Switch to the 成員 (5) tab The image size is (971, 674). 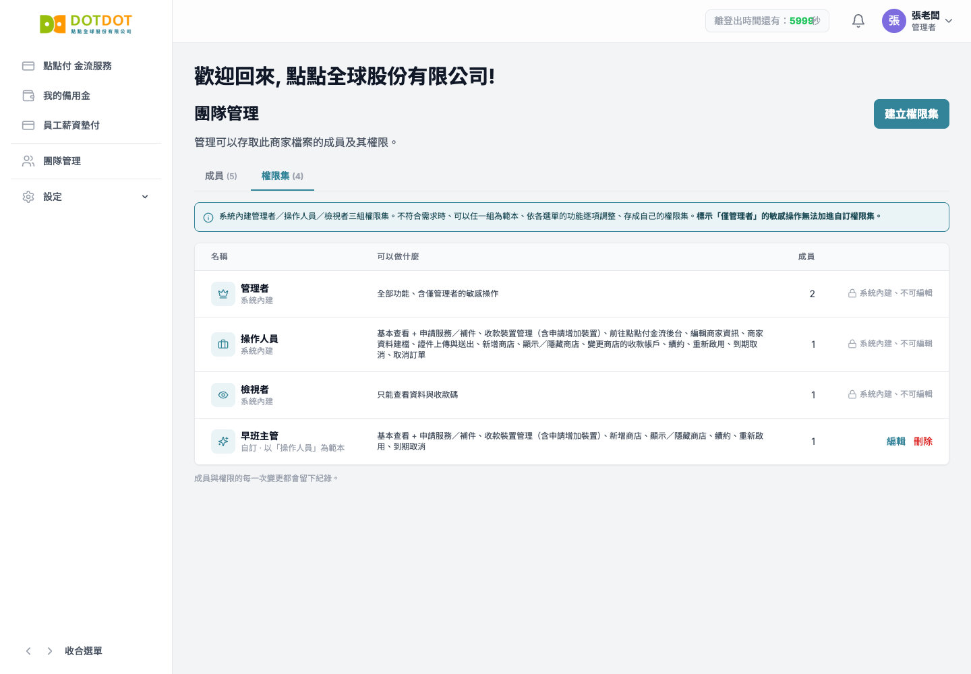coord(221,176)
